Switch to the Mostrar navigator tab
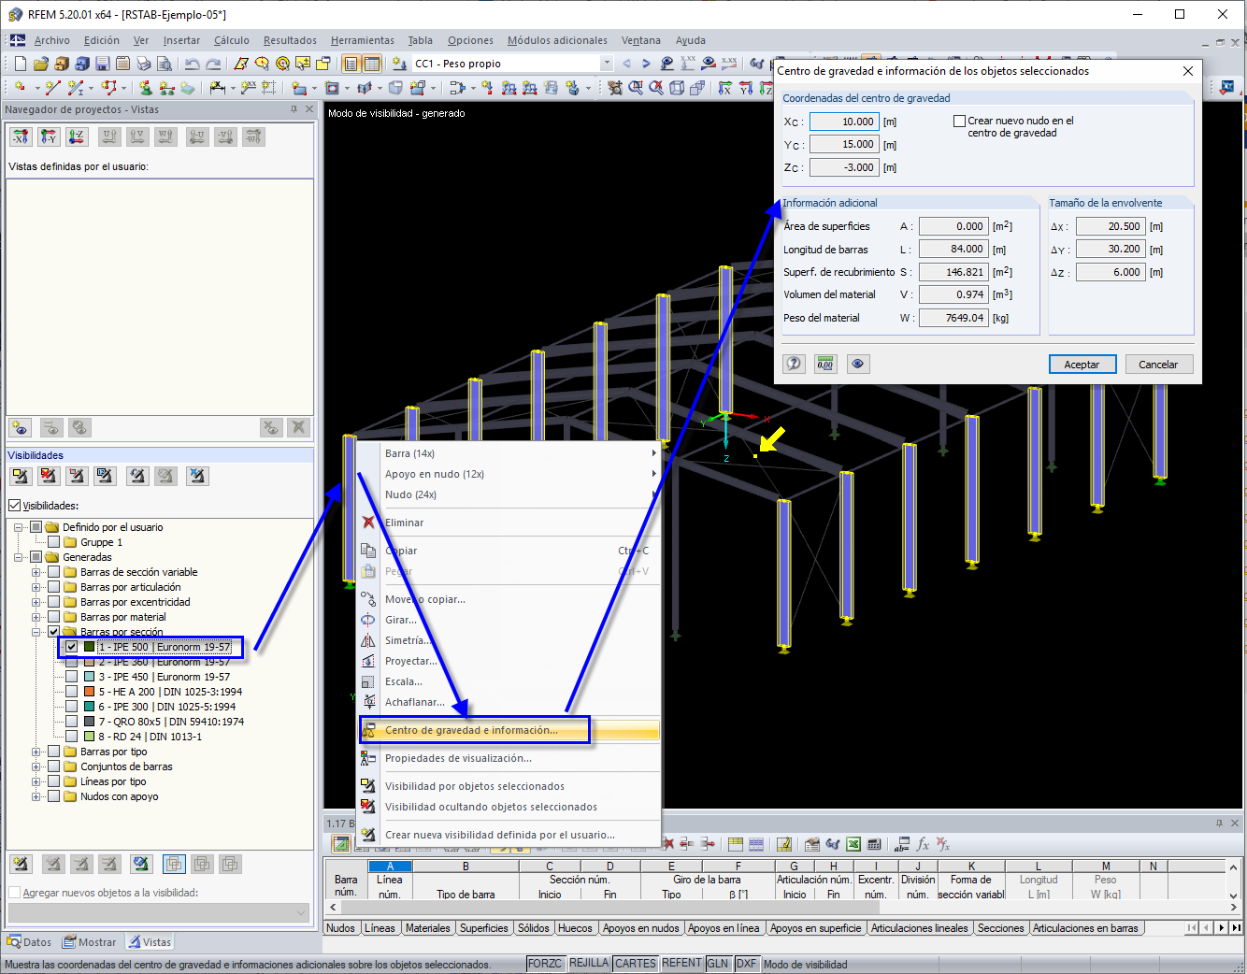This screenshot has height=974, width=1247. 90,942
